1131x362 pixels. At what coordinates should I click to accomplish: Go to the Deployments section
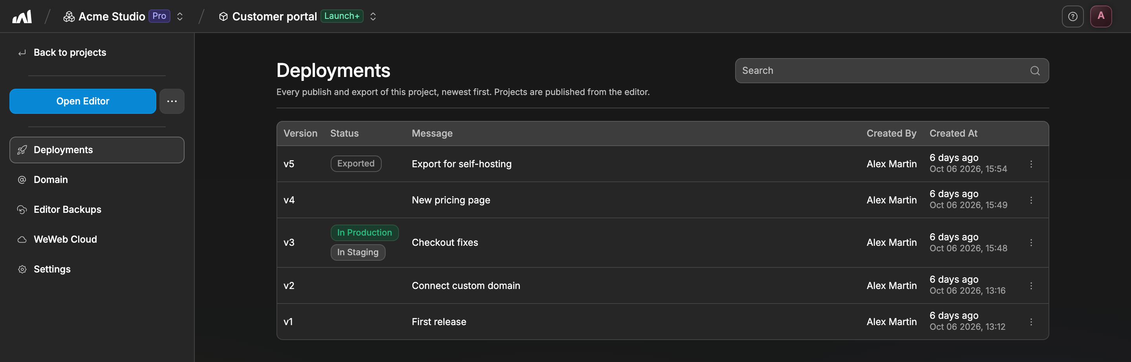coord(97,150)
